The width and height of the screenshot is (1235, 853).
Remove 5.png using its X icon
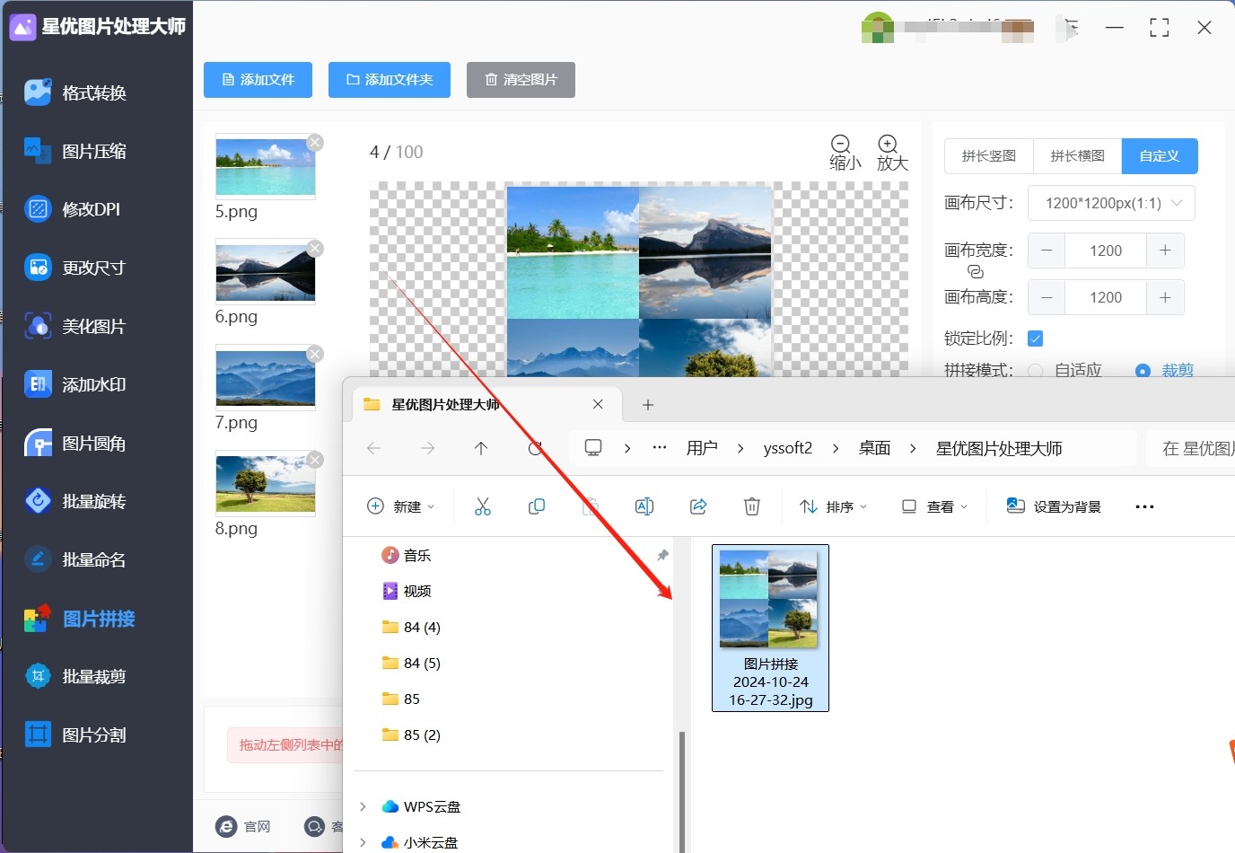click(315, 143)
